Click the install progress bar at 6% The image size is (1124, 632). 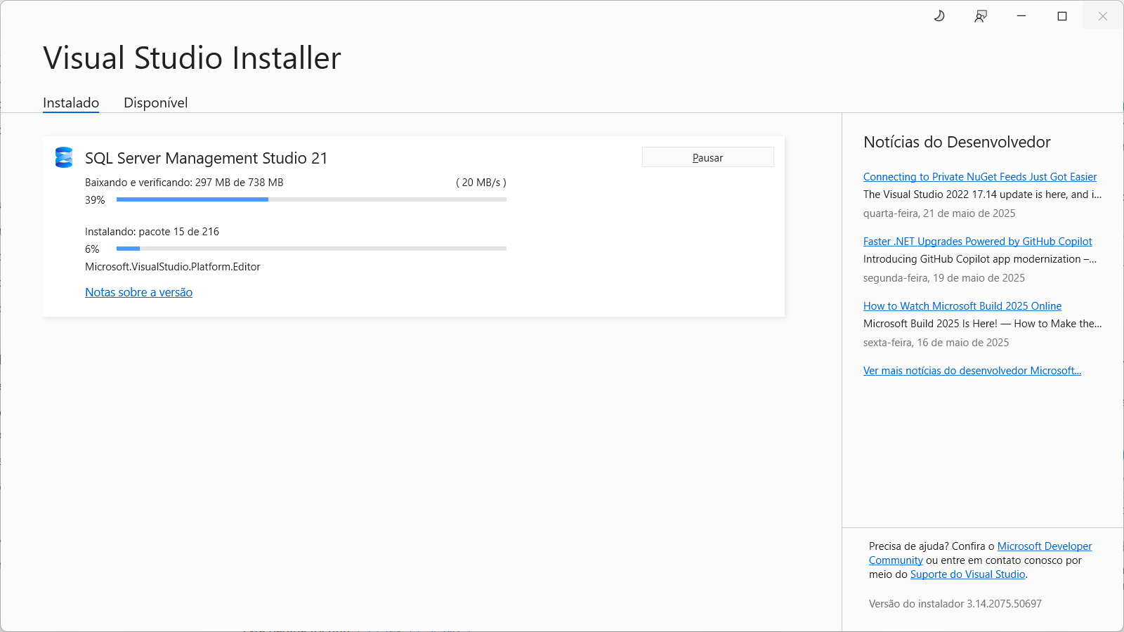tap(311, 249)
